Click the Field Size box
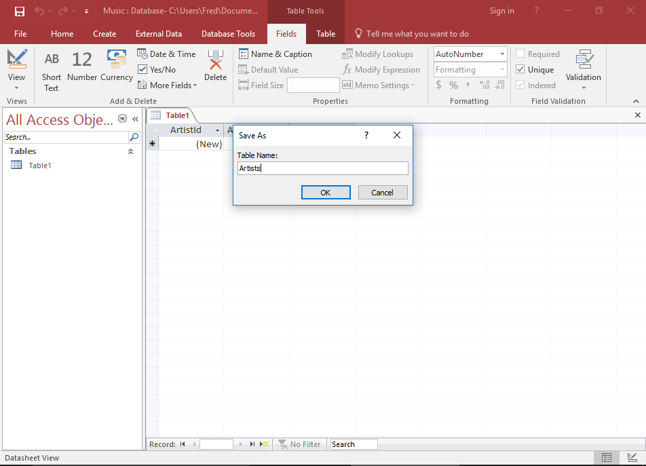 313,85
